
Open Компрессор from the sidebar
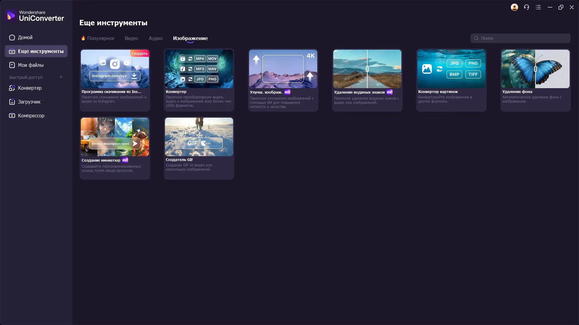[31, 116]
